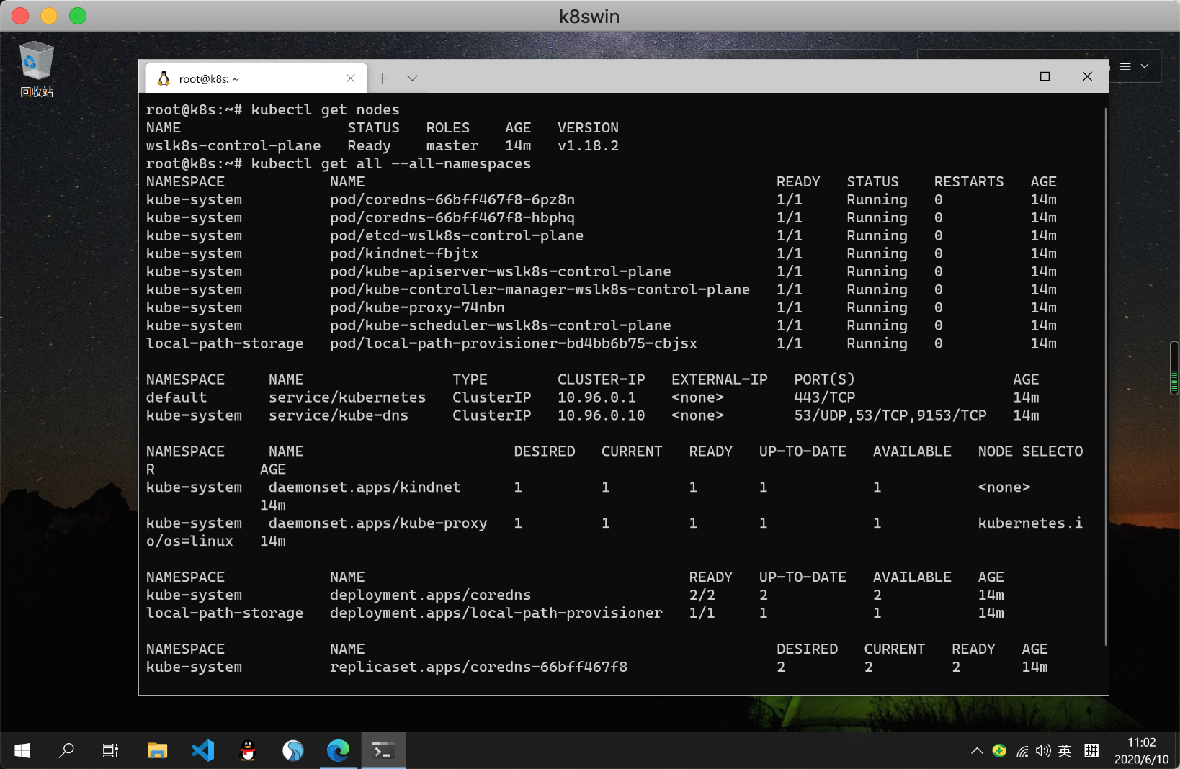Show hidden system tray icons
Viewport: 1180px width, 769px height.
click(977, 751)
